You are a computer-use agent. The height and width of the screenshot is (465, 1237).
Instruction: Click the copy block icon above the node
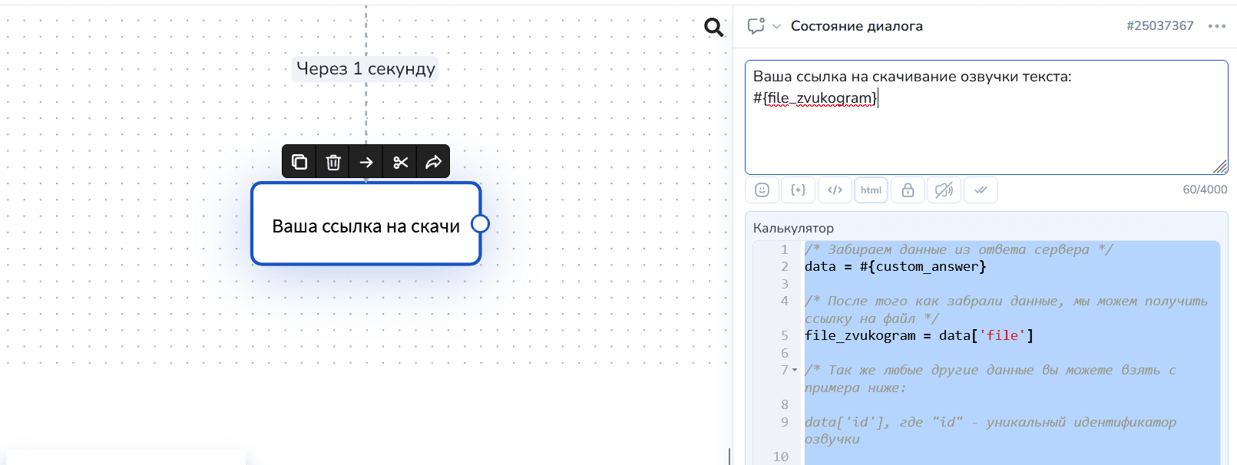tap(299, 162)
